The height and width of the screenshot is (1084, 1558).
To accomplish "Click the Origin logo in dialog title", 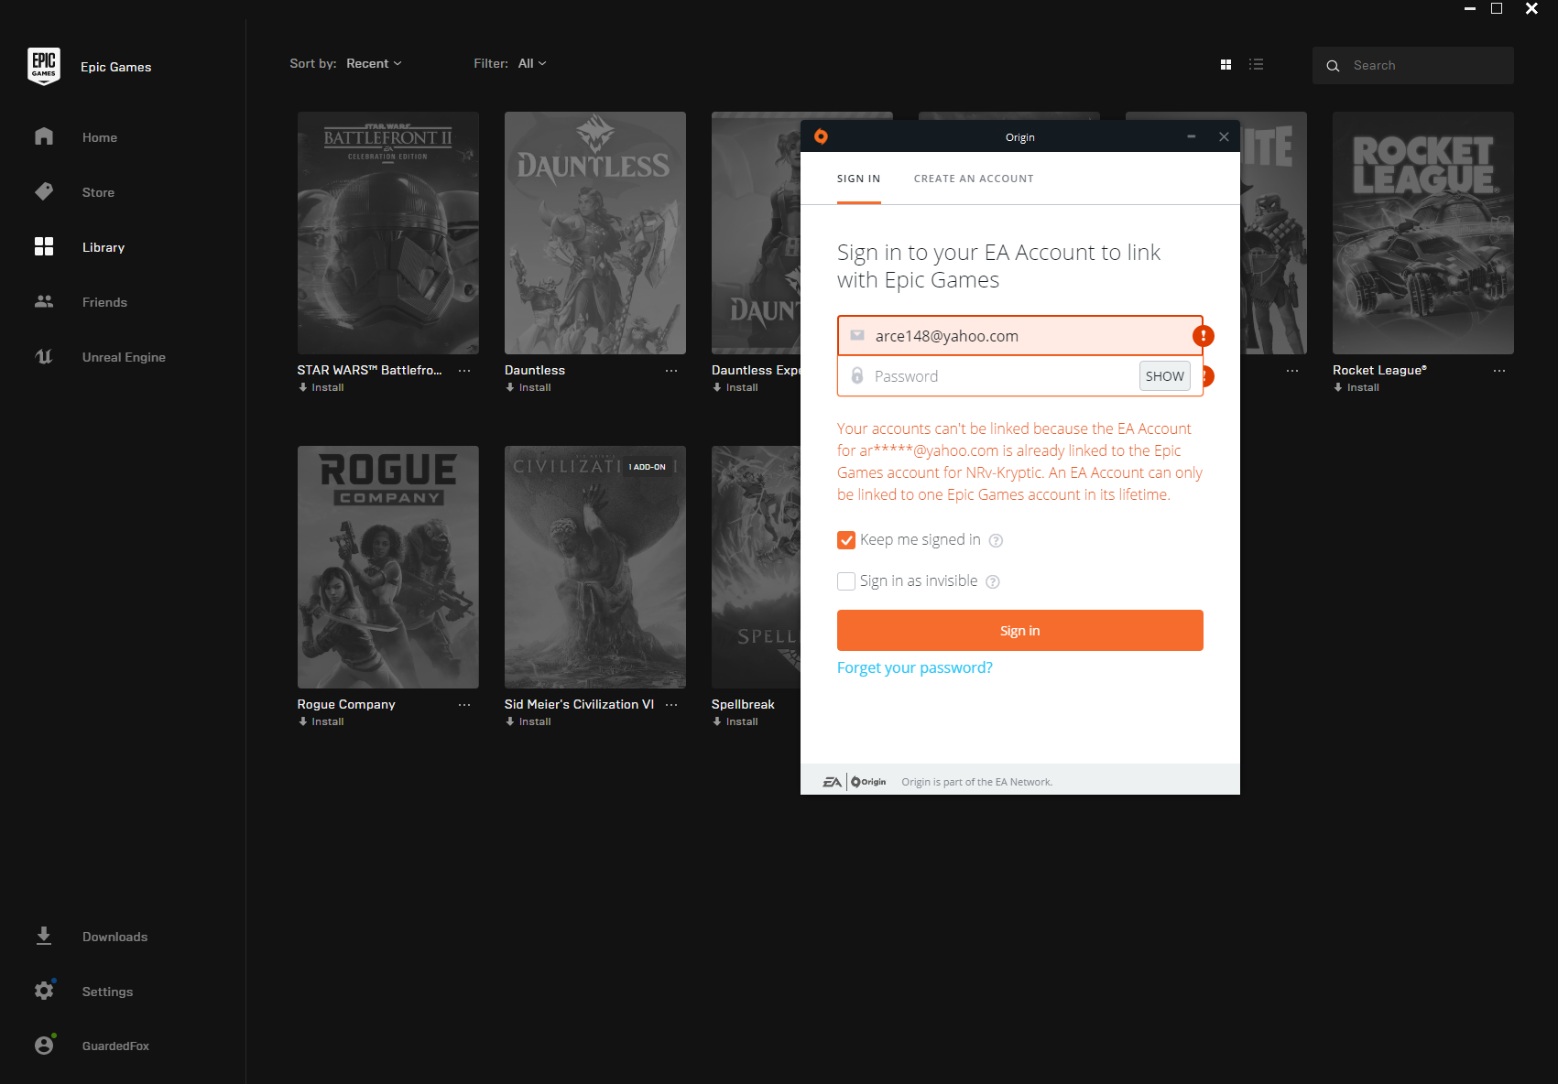I will click(x=821, y=136).
